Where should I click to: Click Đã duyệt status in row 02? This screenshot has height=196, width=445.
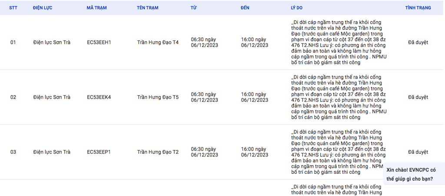(418, 97)
